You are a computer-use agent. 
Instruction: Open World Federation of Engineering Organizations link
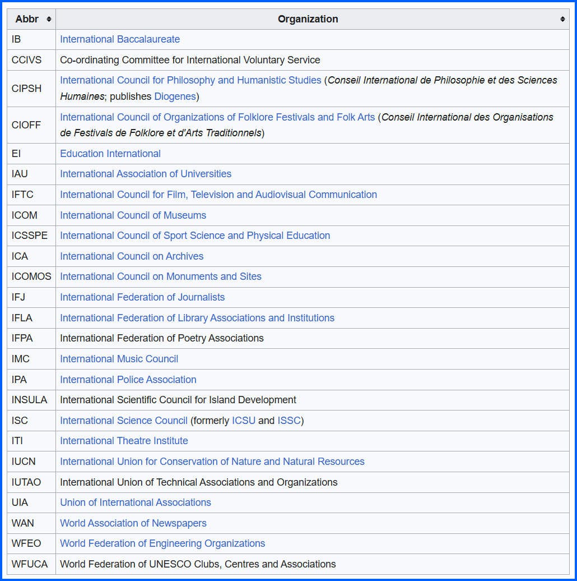pyautogui.click(x=162, y=543)
